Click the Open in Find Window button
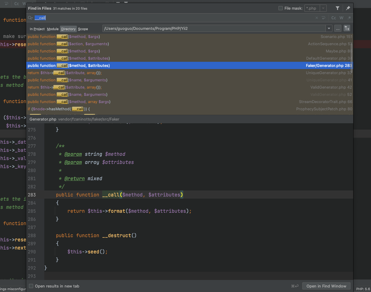This screenshot has height=292, width=371. coord(326,286)
